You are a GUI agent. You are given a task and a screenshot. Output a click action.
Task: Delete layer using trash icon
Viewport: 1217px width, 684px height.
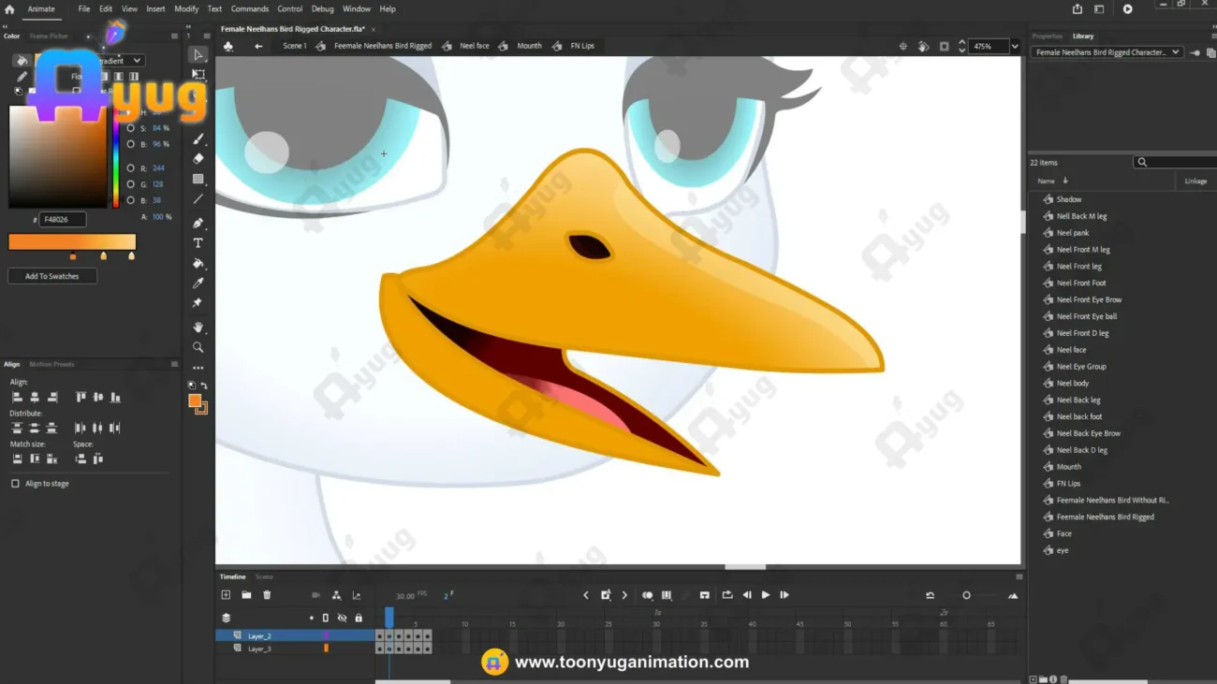point(267,595)
